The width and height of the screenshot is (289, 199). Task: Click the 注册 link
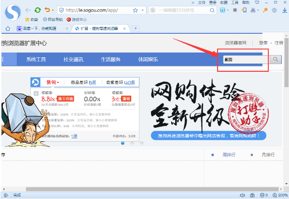click(x=279, y=43)
